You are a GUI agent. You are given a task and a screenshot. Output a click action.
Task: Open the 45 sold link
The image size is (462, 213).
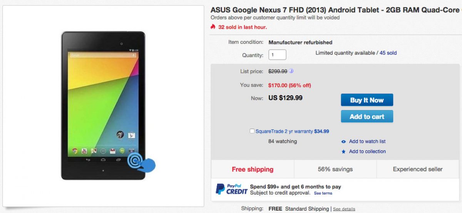pyautogui.click(x=388, y=53)
